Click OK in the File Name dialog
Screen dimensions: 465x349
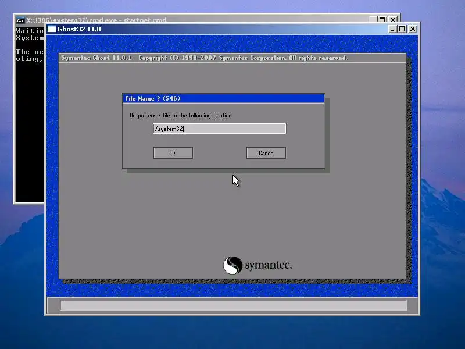point(173,153)
